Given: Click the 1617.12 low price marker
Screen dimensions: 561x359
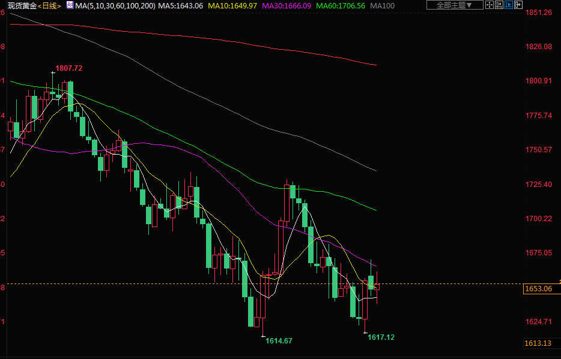Looking at the screenshot, I should (381, 337).
